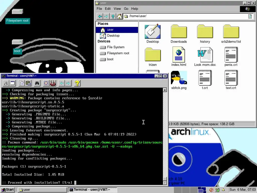
Task: Select the penis.crt certificate file
Action: pyautogui.click(x=231, y=57)
